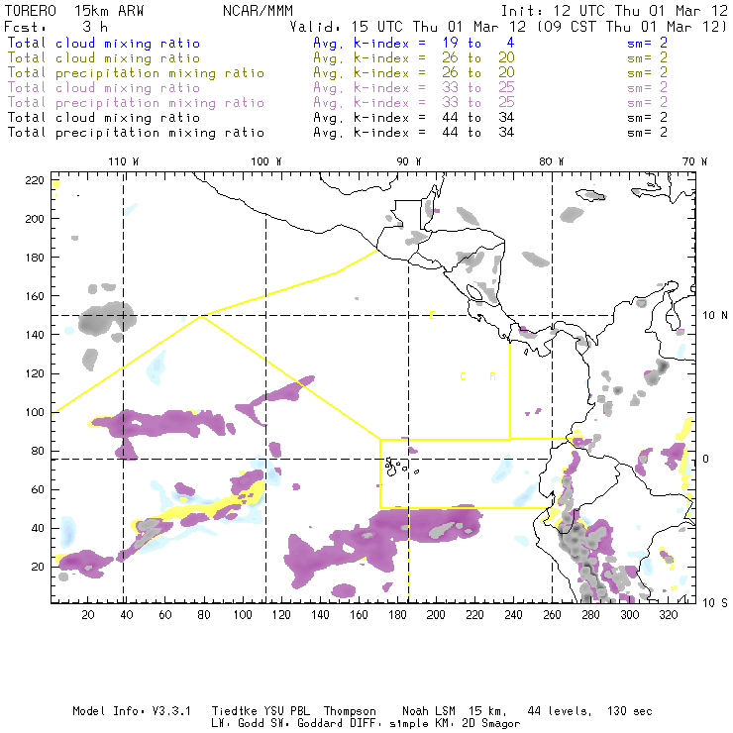Click the 'NCAR/MMM' header label
The width and height of the screenshot is (733, 733).
[x=259, y=11]
